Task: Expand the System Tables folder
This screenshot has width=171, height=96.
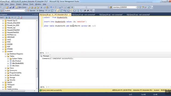Action: [8, 59]
